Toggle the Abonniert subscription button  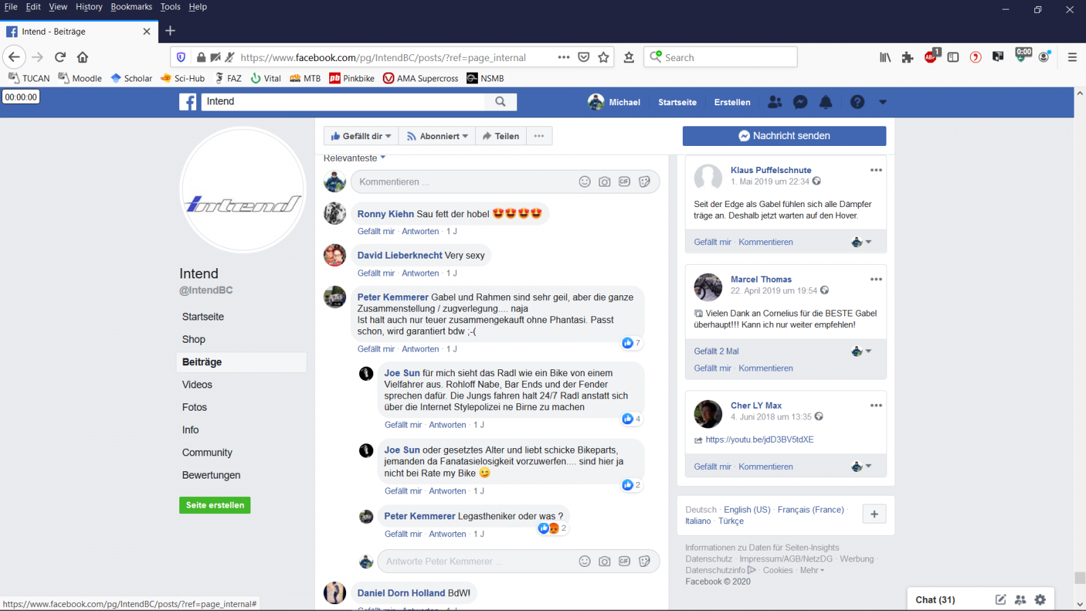pyautogui.click(x=437, y=136)
